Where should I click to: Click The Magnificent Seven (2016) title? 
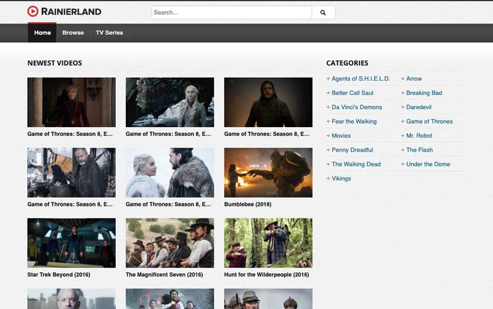pyautogui.click(x=165, y=274)
